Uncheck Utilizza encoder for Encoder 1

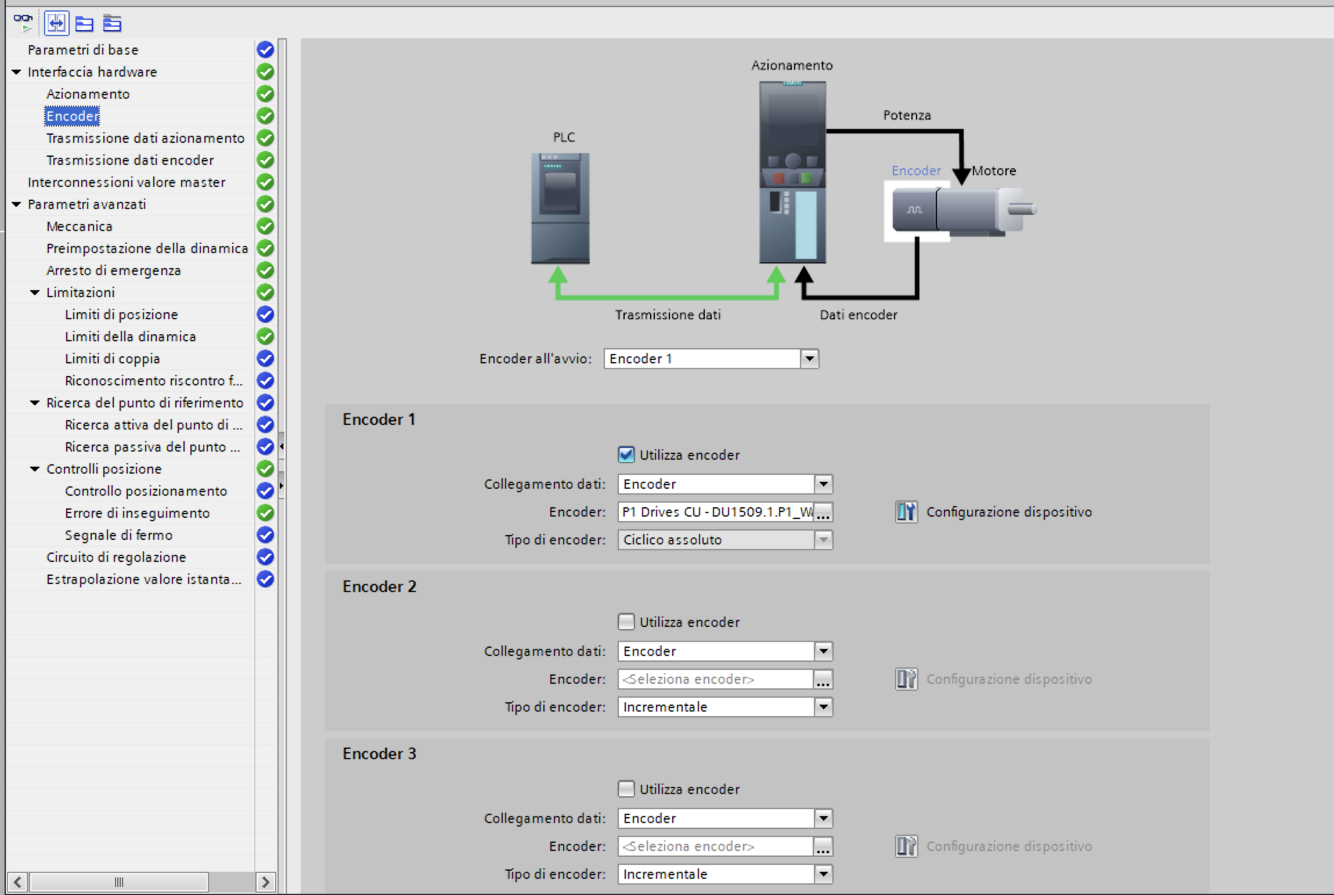coord(626,454)
